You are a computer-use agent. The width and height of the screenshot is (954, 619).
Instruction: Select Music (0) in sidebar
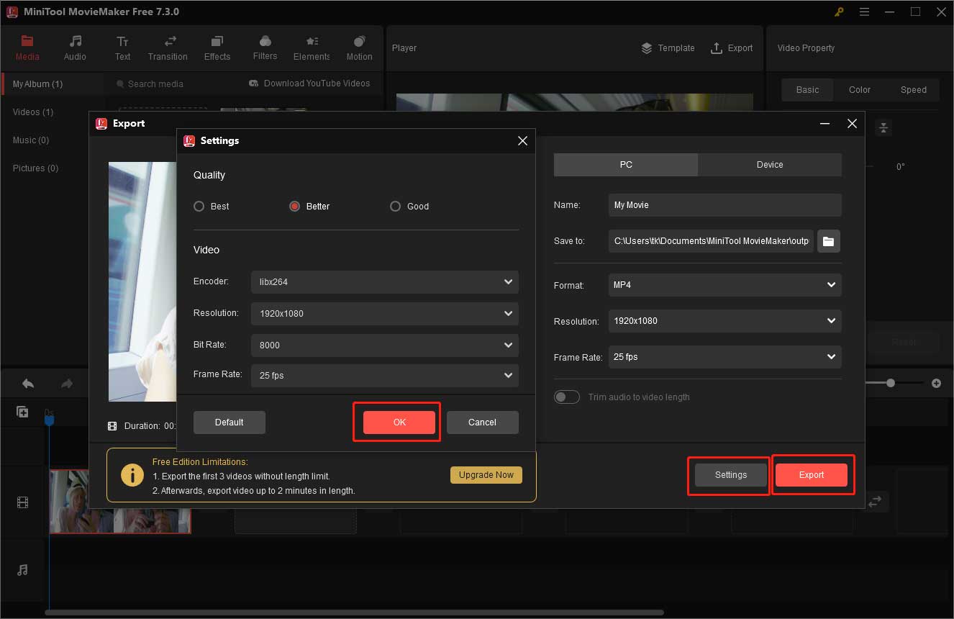[31, 140]
